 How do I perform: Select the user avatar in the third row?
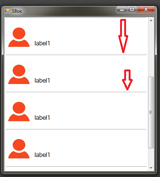coord(19,112)
